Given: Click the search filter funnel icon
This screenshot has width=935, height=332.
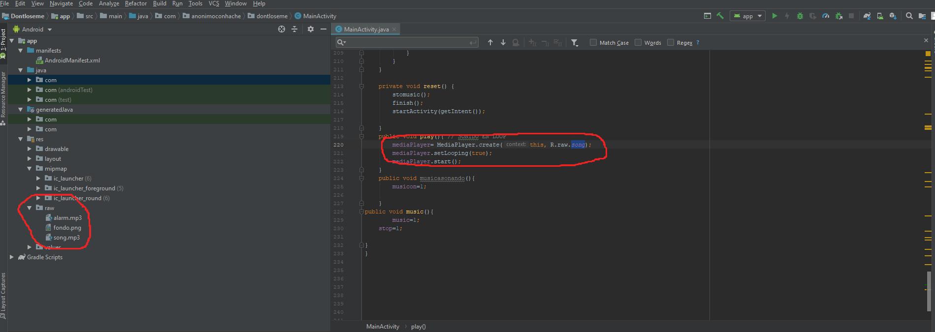Looking at the screenshot, I should pos(574,43).
